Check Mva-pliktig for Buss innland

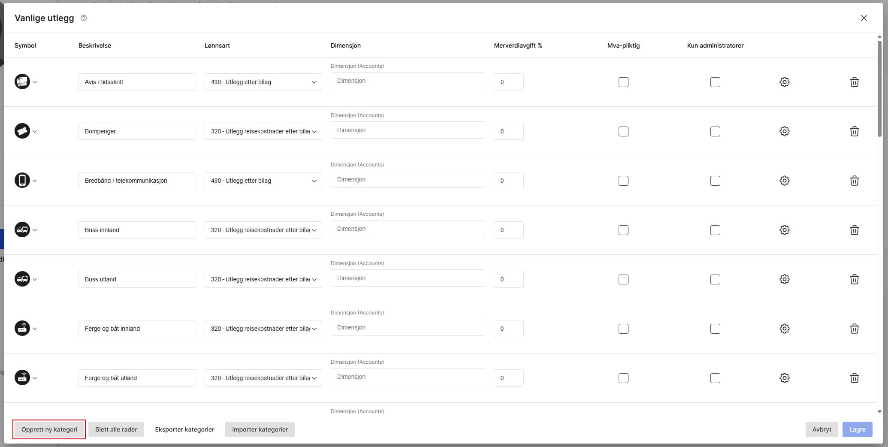[623, 230]
